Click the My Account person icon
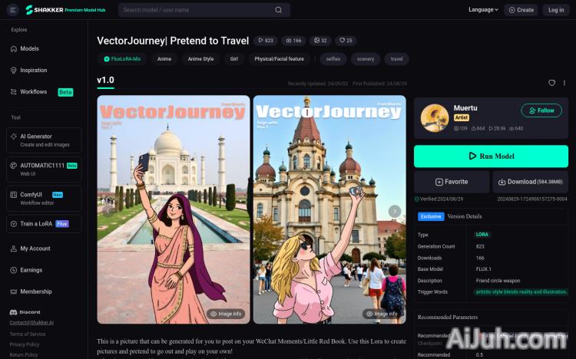Image resolution: width=576 pixels, height=359 pixels. point(14,249)
